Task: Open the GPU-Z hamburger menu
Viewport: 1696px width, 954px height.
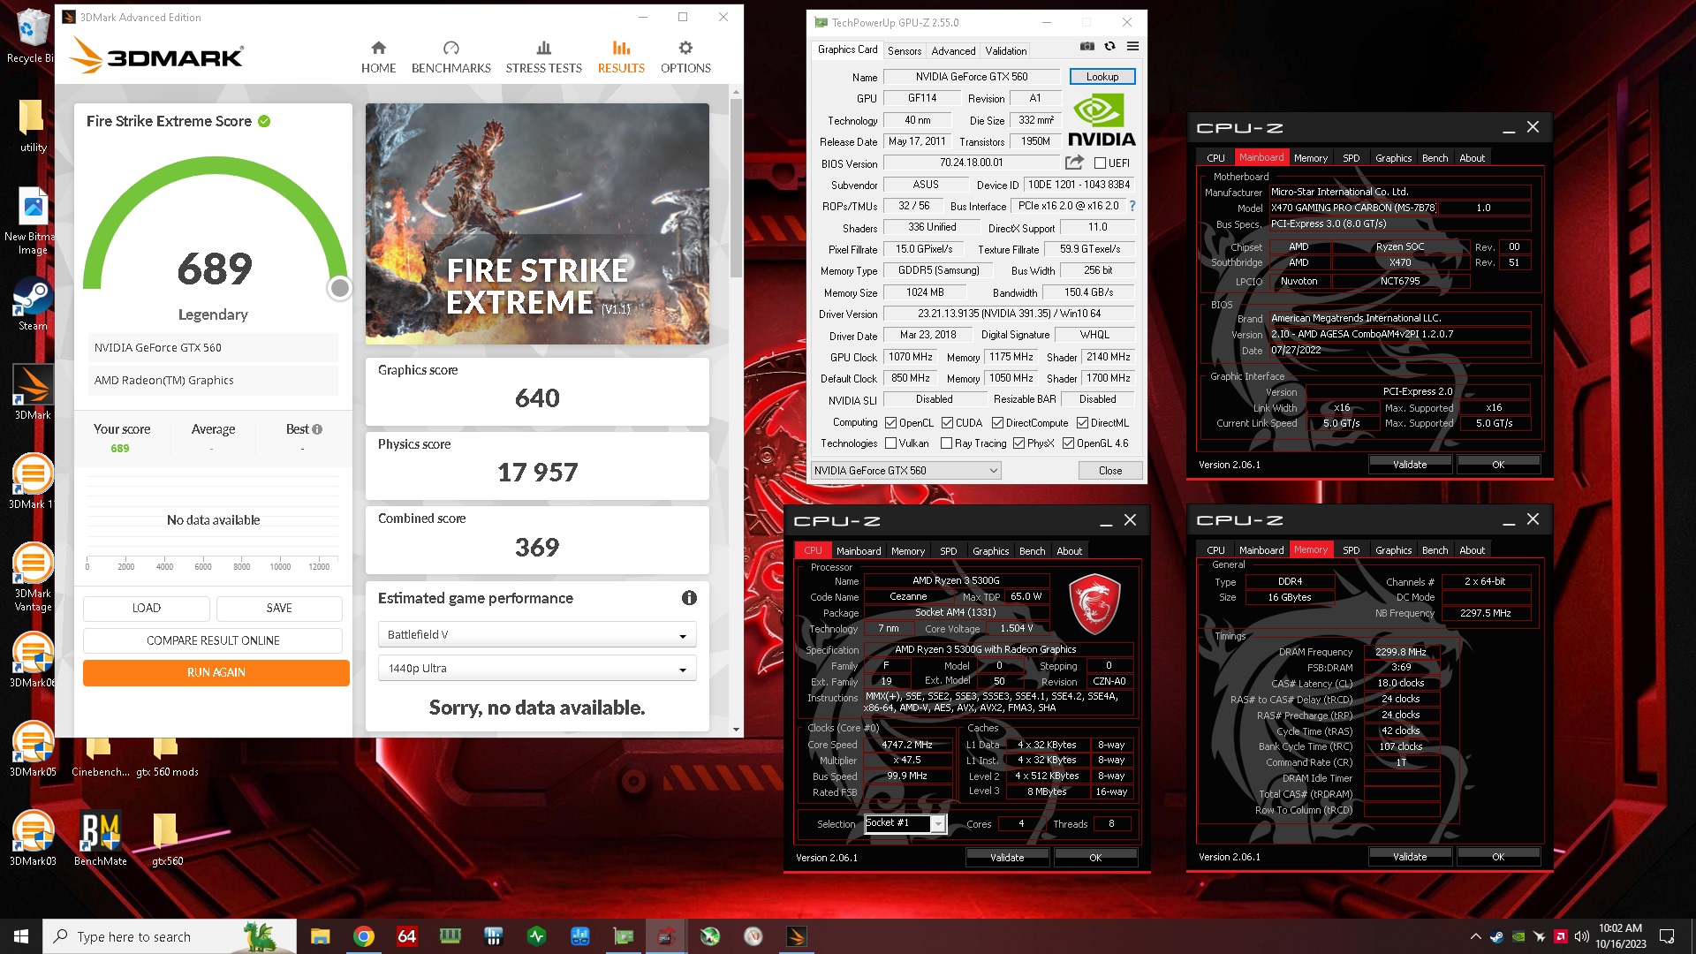Action: pos(1132,46)
